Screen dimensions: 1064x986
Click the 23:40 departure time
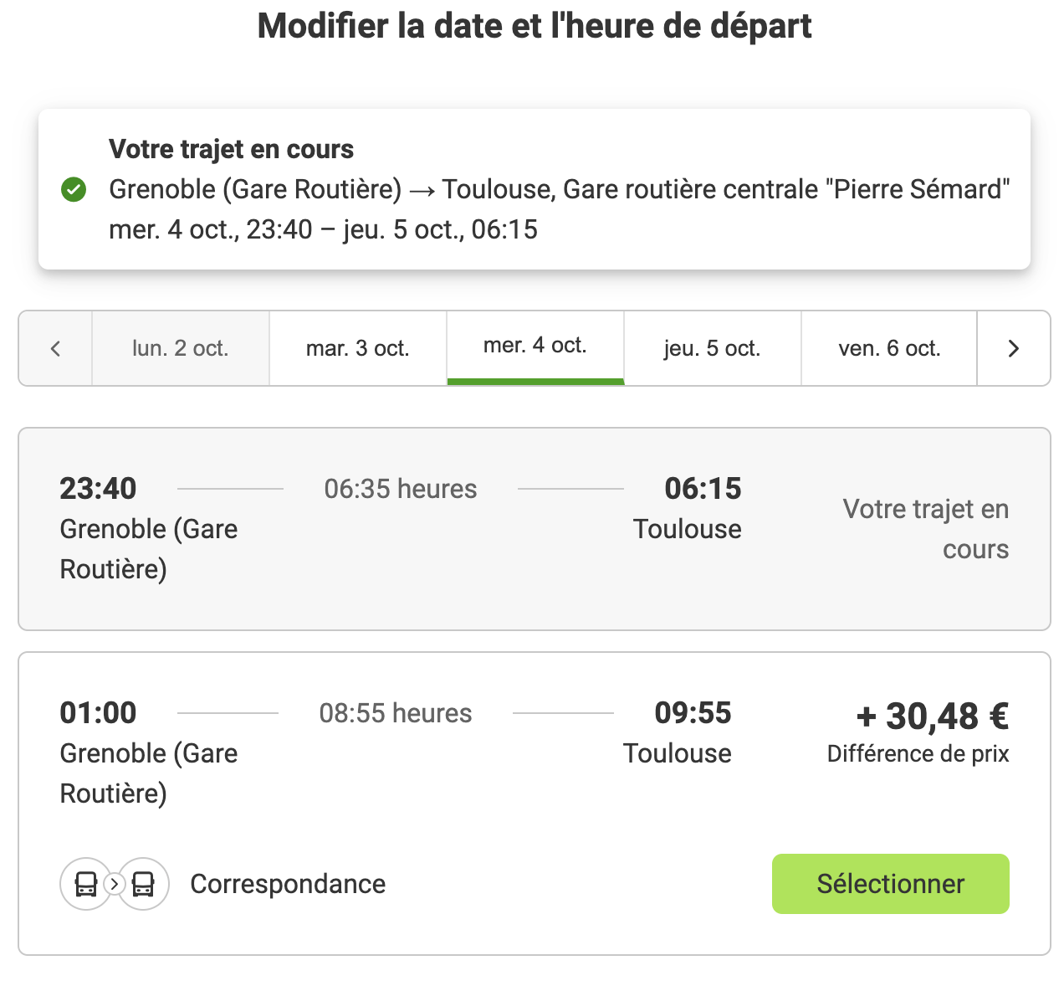click(x=98, y=489)
